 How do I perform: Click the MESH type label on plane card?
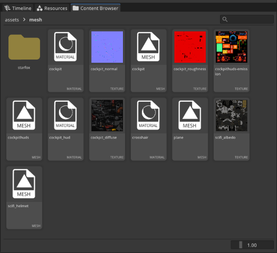pos(202,157)
